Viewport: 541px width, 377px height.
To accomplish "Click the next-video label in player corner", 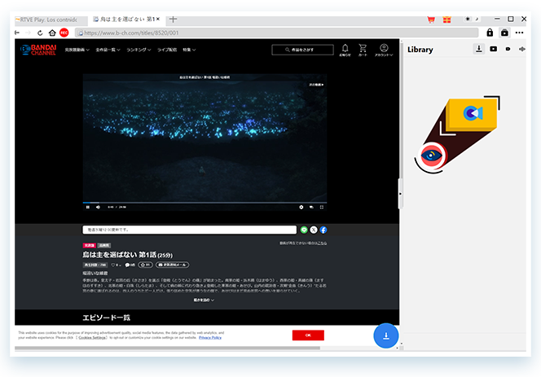I will [x=316, y=85].
